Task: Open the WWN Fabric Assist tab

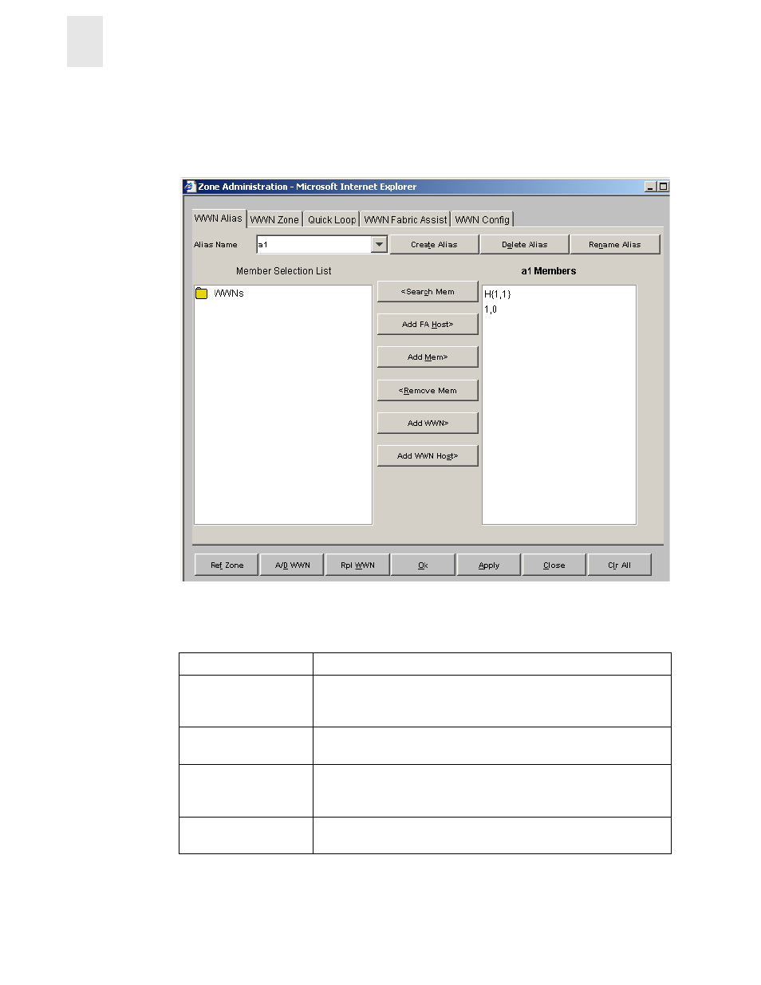Action: (x=405, y=220)
